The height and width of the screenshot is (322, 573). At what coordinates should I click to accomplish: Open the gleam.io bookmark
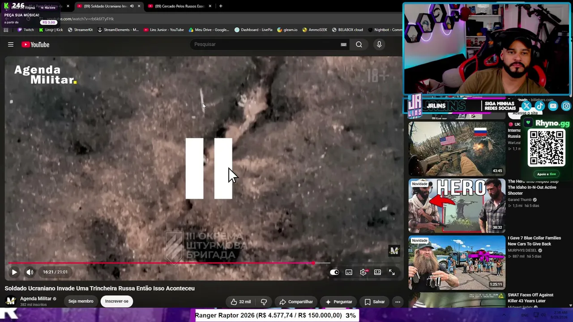click(287, 30)
